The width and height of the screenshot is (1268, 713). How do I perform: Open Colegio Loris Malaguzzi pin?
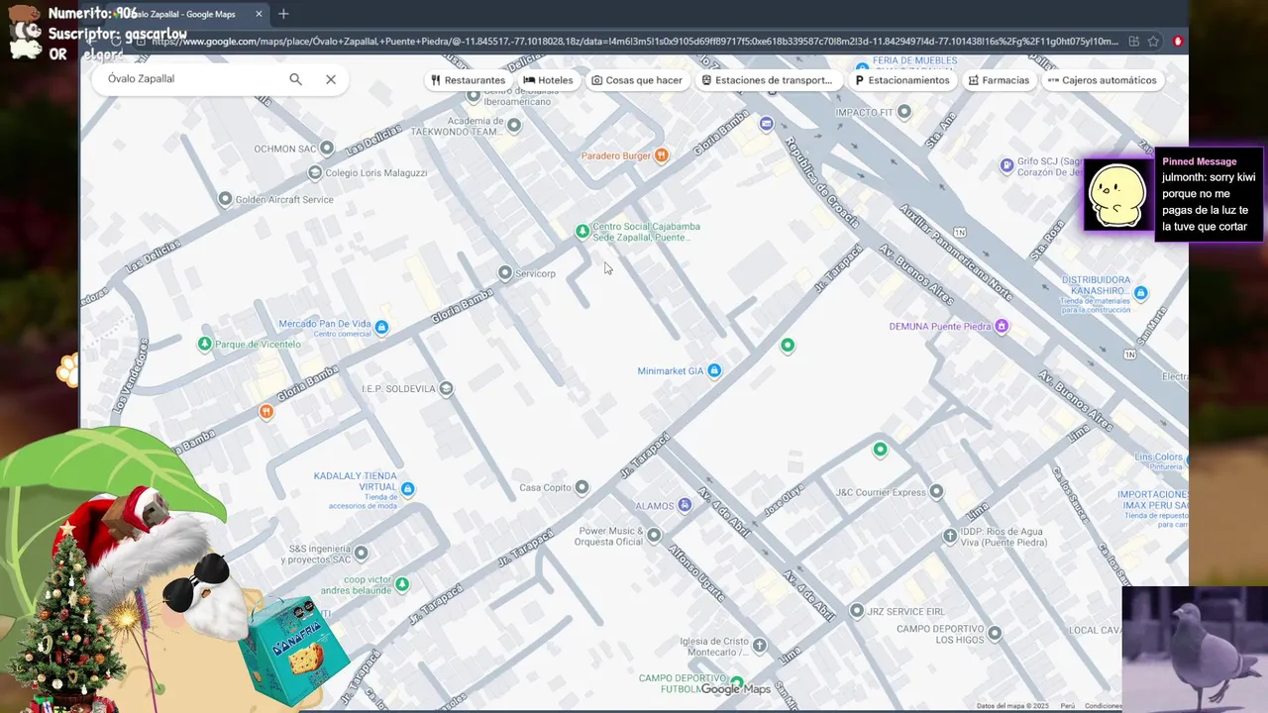315,173
